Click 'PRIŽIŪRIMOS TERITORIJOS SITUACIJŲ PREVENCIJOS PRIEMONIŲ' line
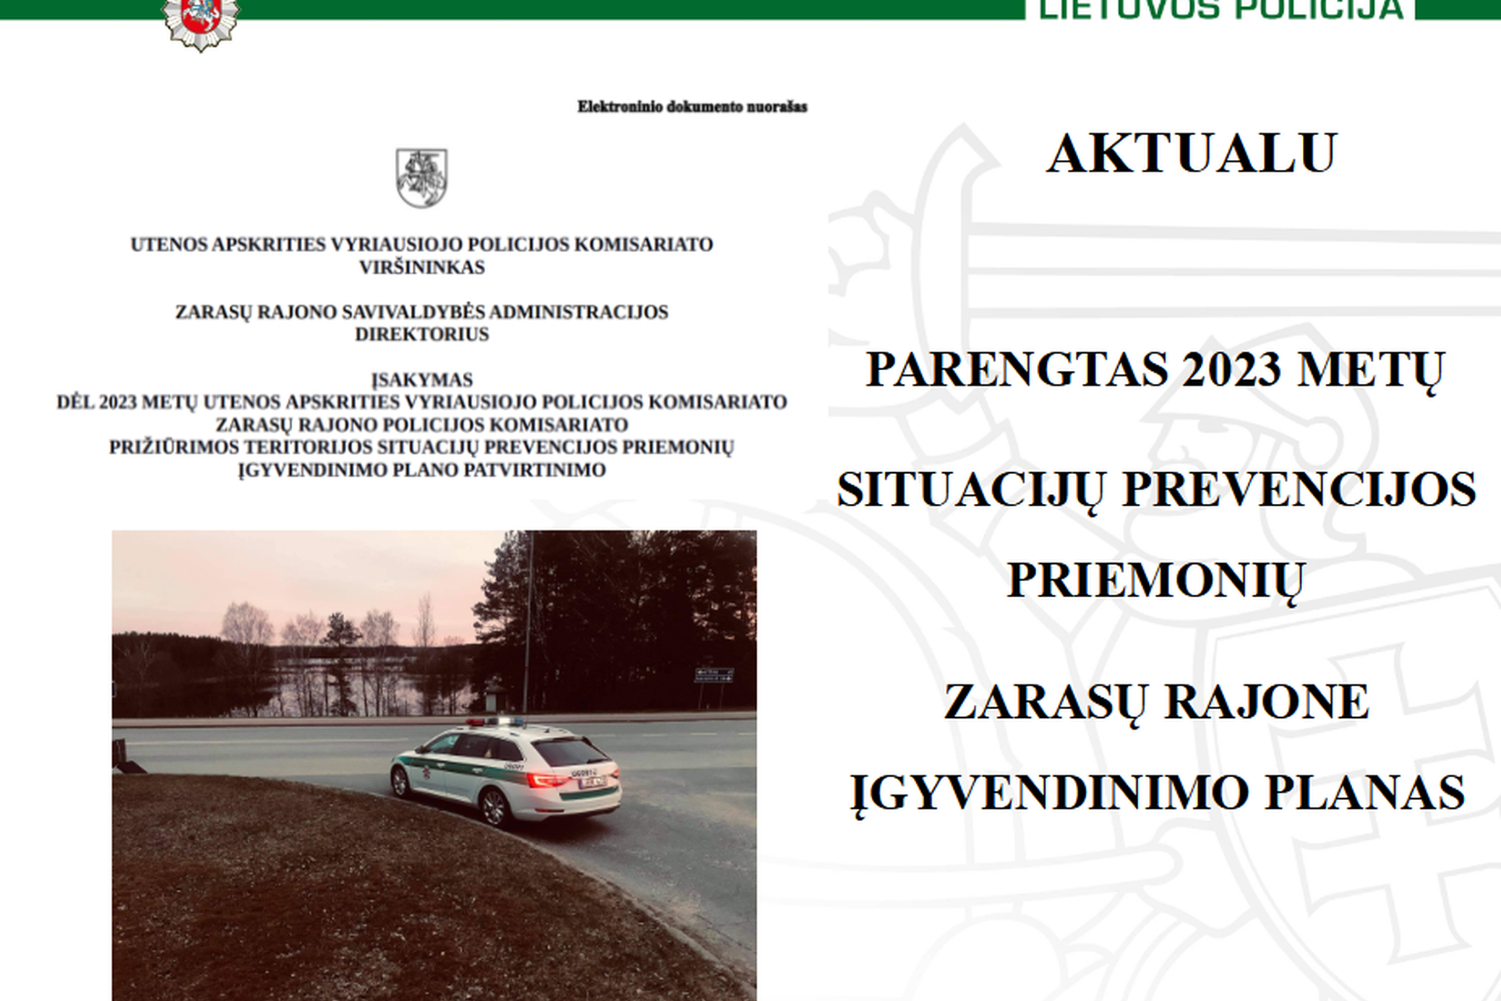Screen dimensions: 1501x1001 422,447
